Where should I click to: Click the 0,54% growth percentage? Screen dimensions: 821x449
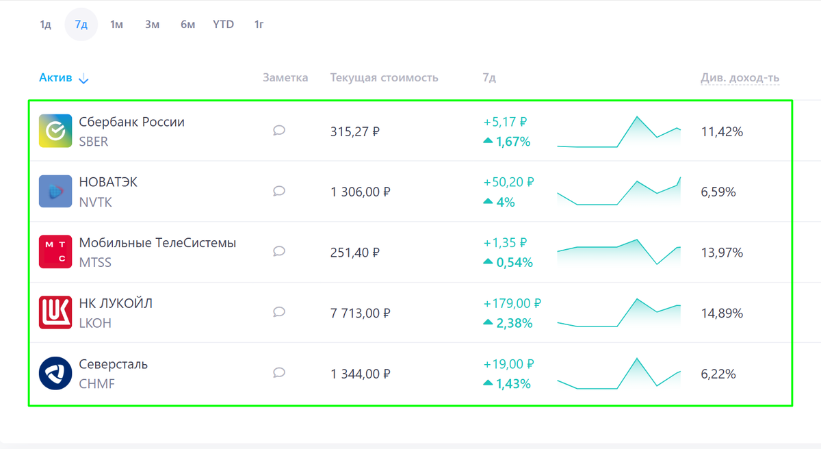point(514,263)
